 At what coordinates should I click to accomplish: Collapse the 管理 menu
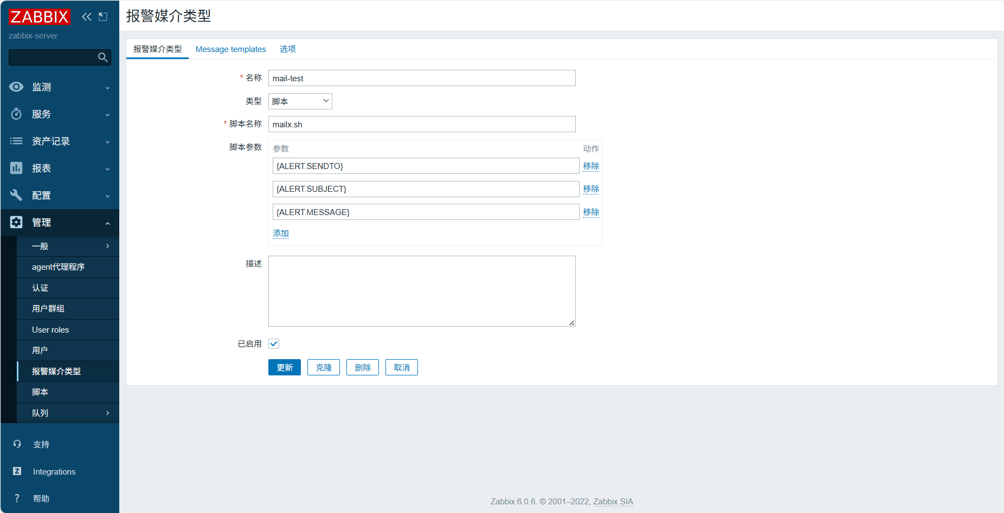60,222
